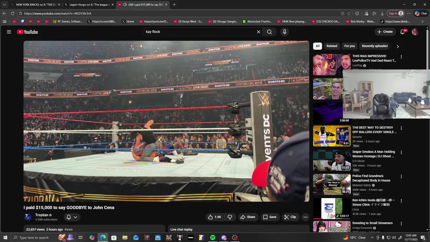The image size is (430, 242).
Task: Open YouTube notifications bell
Action: tap(402, 32)
